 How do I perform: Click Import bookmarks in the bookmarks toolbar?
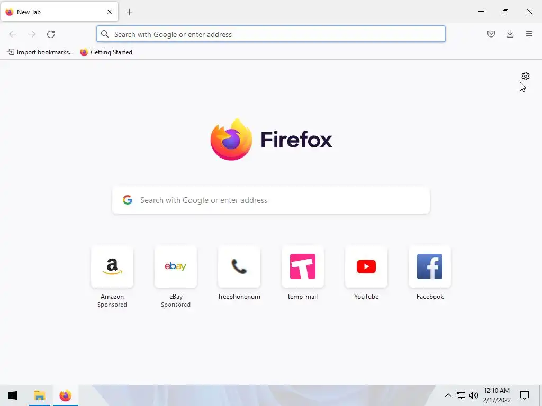click(x=40, y=52)
